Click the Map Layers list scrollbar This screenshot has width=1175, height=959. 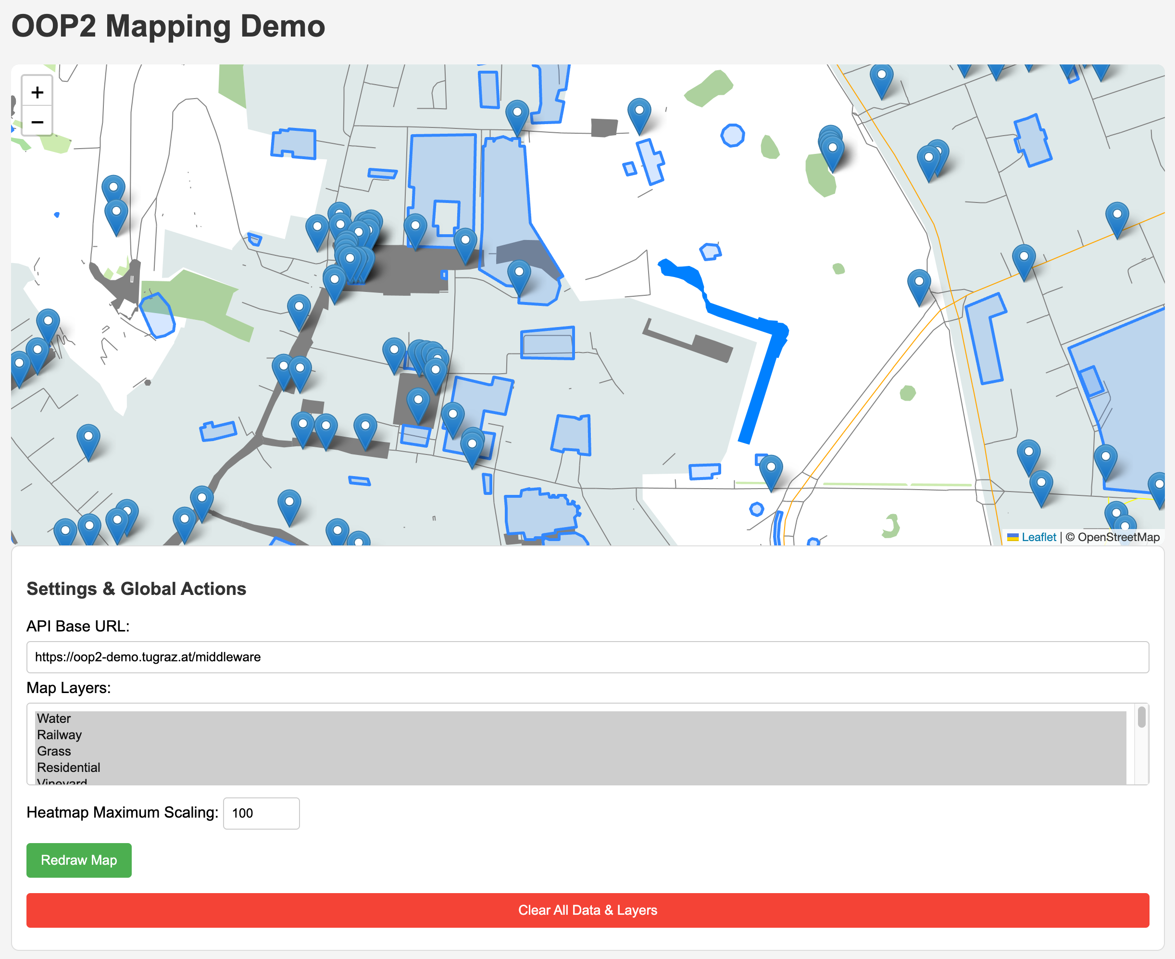[x=1141, y=718]
